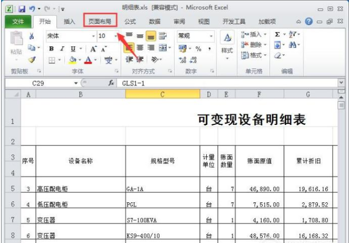
Task: Click the vertical scrollbar thumb
Action: click(341, 105)
